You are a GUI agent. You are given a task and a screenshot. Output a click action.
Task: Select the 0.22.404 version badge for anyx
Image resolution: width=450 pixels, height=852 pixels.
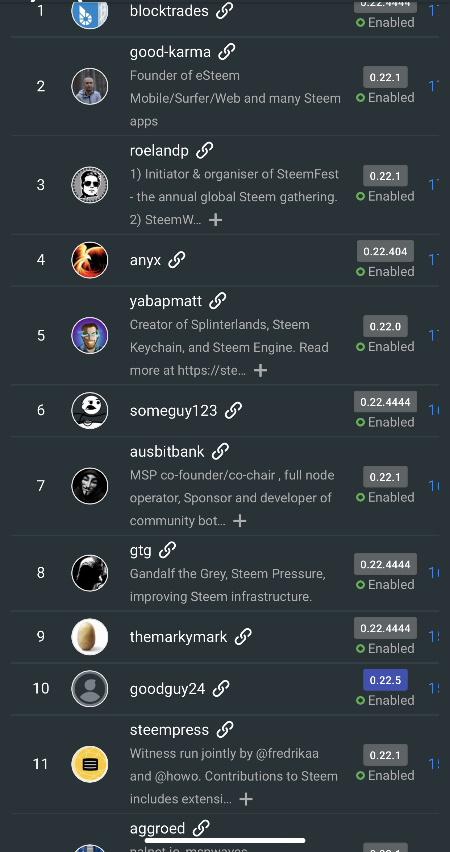[x=385, y=251]
